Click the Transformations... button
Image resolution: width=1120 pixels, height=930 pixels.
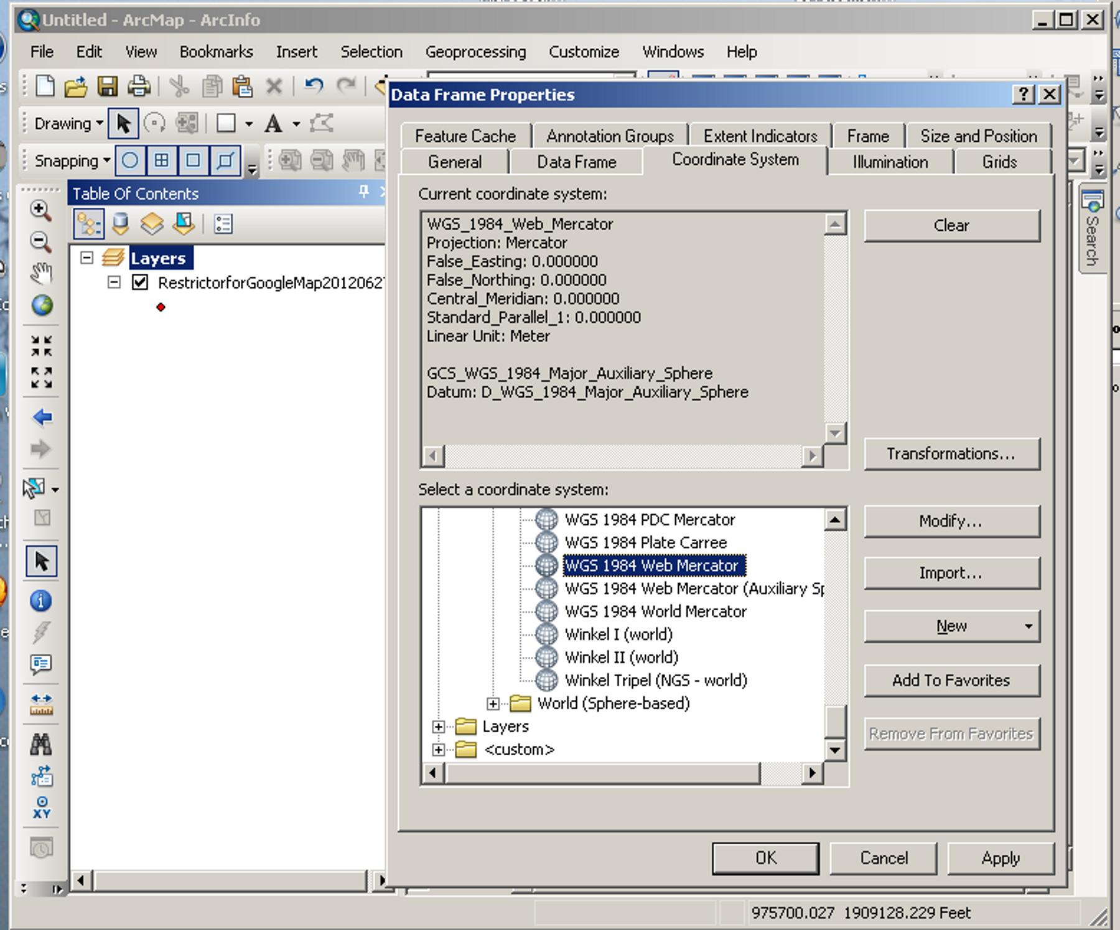[x=951, y=453]
